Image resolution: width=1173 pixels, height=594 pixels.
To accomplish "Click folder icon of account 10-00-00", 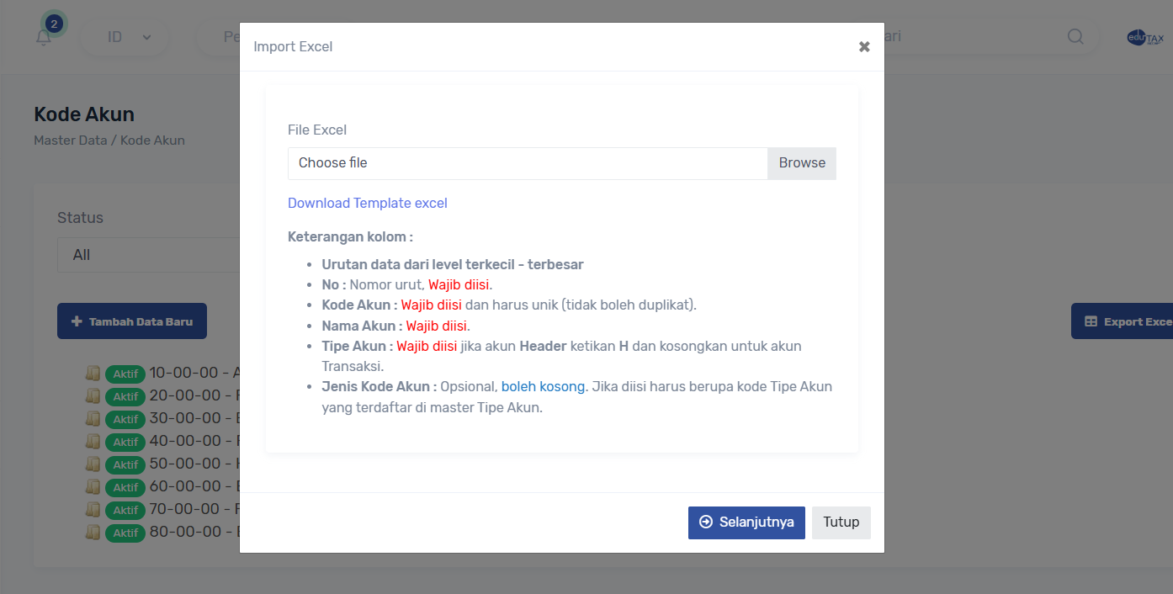I will (x=93, y=373).
